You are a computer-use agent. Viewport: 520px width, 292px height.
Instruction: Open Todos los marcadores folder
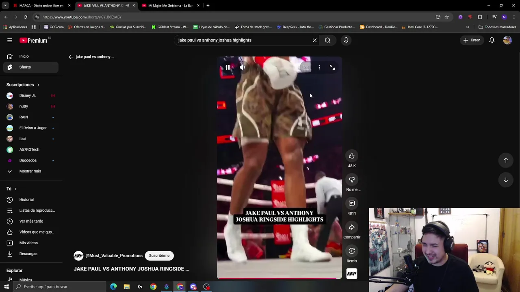[x=497, y=27]
